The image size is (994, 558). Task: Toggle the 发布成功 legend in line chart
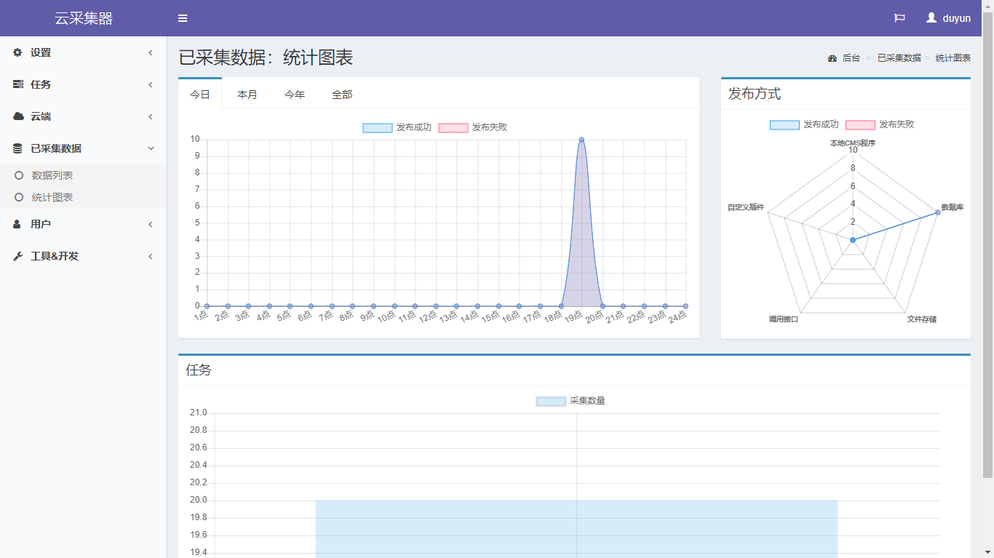coord(397,127)
